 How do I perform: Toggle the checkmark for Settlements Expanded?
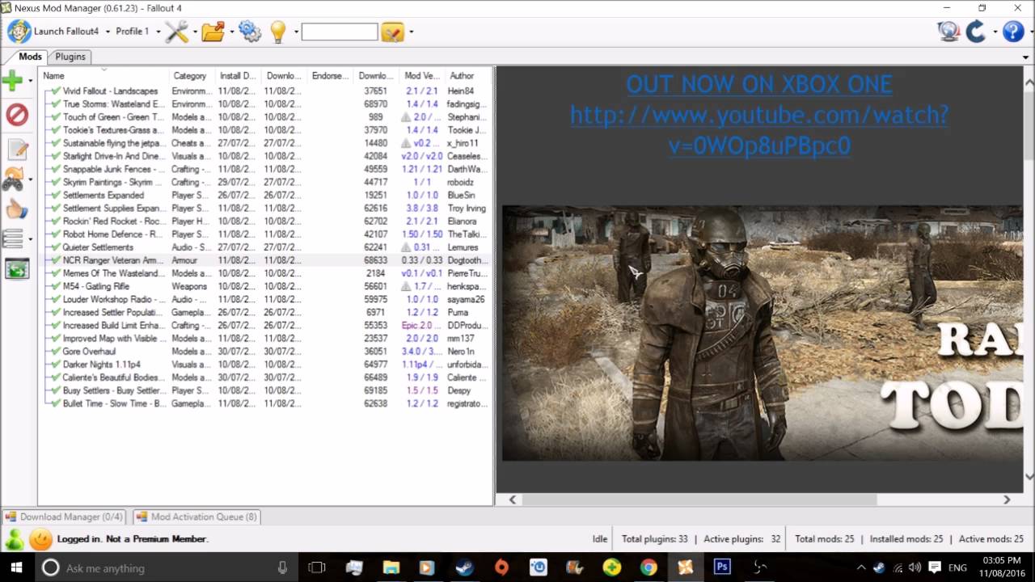(x=56, y=196)
